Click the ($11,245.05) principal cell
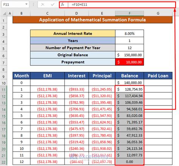179x166 pixels. point(102,89)
